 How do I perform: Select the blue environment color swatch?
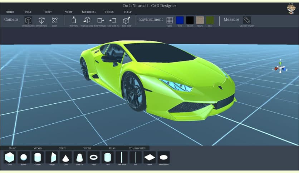[x=180, y=20]
